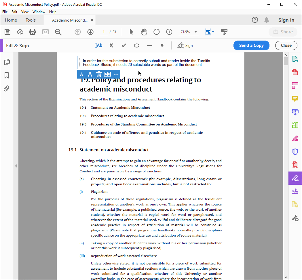This screenshot has height=280, width=302.
Task: Go to next page arrow
Action: (x=90, y=32)
